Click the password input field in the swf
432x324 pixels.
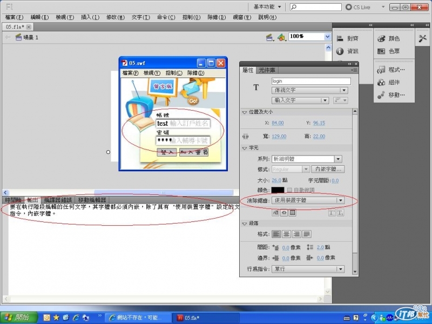(x=183, y=141)
